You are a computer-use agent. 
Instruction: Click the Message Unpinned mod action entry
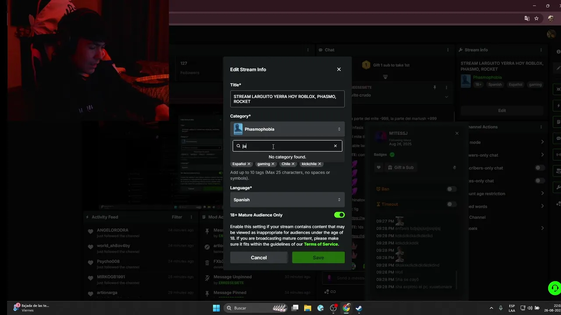pos(232,277)
